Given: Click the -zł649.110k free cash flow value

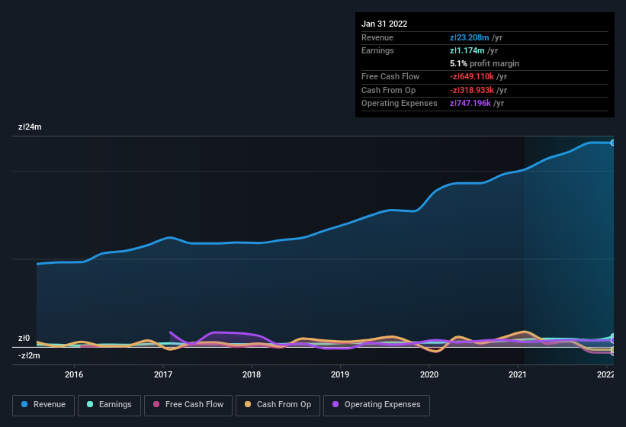Looking at the screenshot, I should point(472,76).
